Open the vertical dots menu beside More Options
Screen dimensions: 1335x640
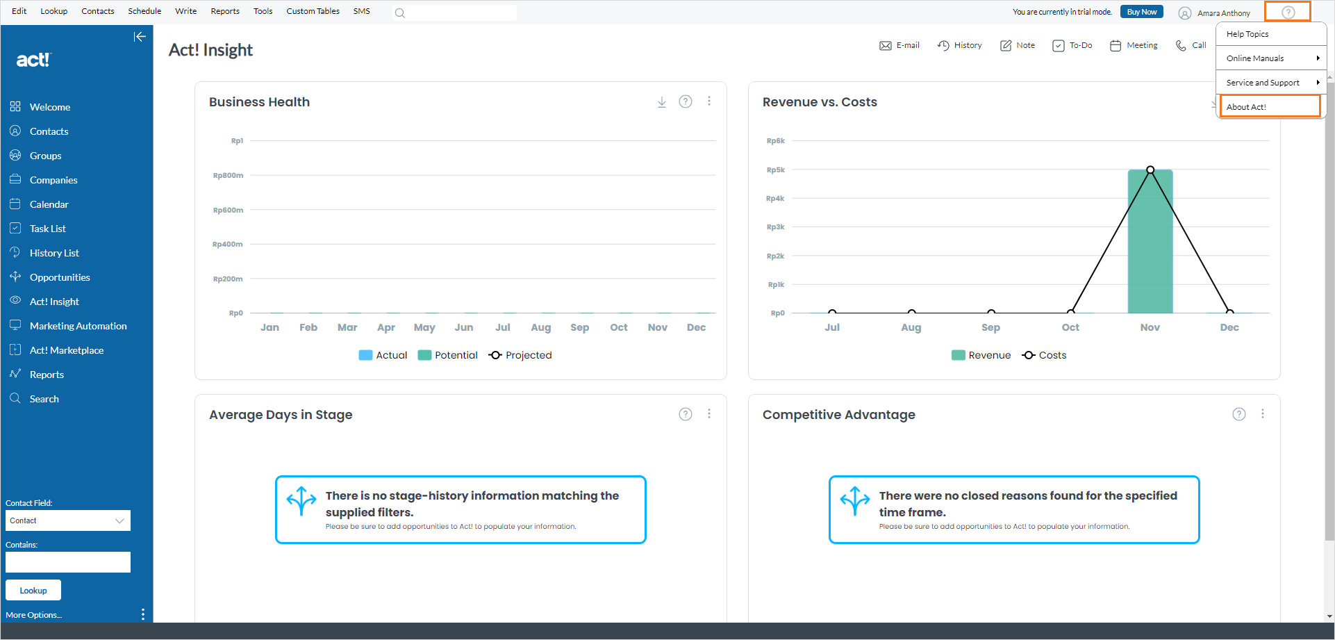point(143,614)
